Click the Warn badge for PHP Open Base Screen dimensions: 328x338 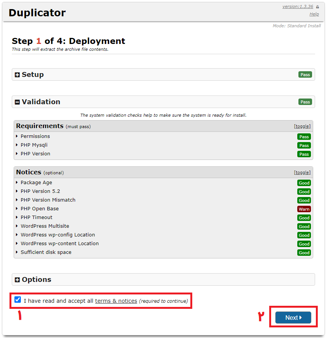click(304, 209)
